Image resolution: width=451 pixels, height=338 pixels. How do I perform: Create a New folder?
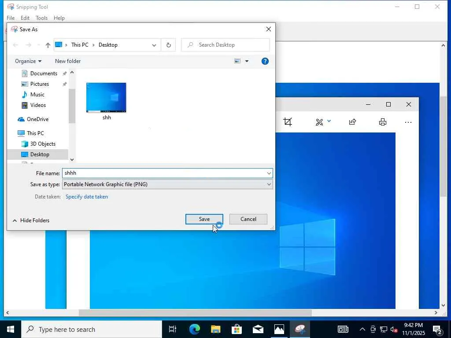[x=68, y=61]
